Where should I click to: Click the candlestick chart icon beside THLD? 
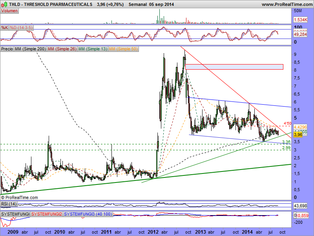tap(4, 4)
